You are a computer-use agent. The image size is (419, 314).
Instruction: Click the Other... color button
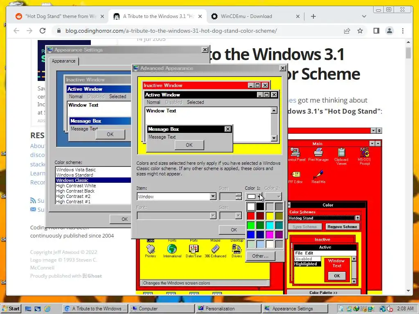260,256
